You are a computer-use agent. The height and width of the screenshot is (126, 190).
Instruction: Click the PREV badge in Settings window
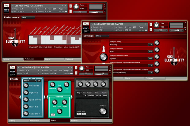coord(86,31)
